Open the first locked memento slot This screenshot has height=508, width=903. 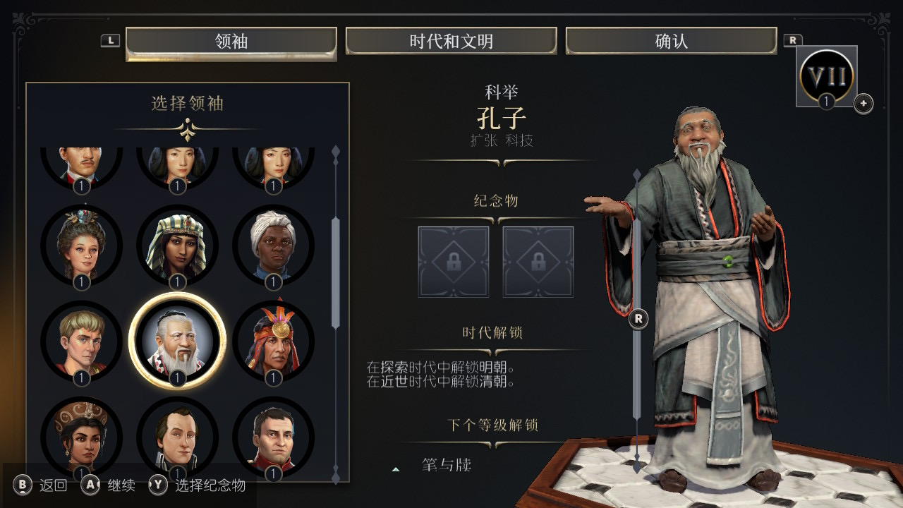454,262
